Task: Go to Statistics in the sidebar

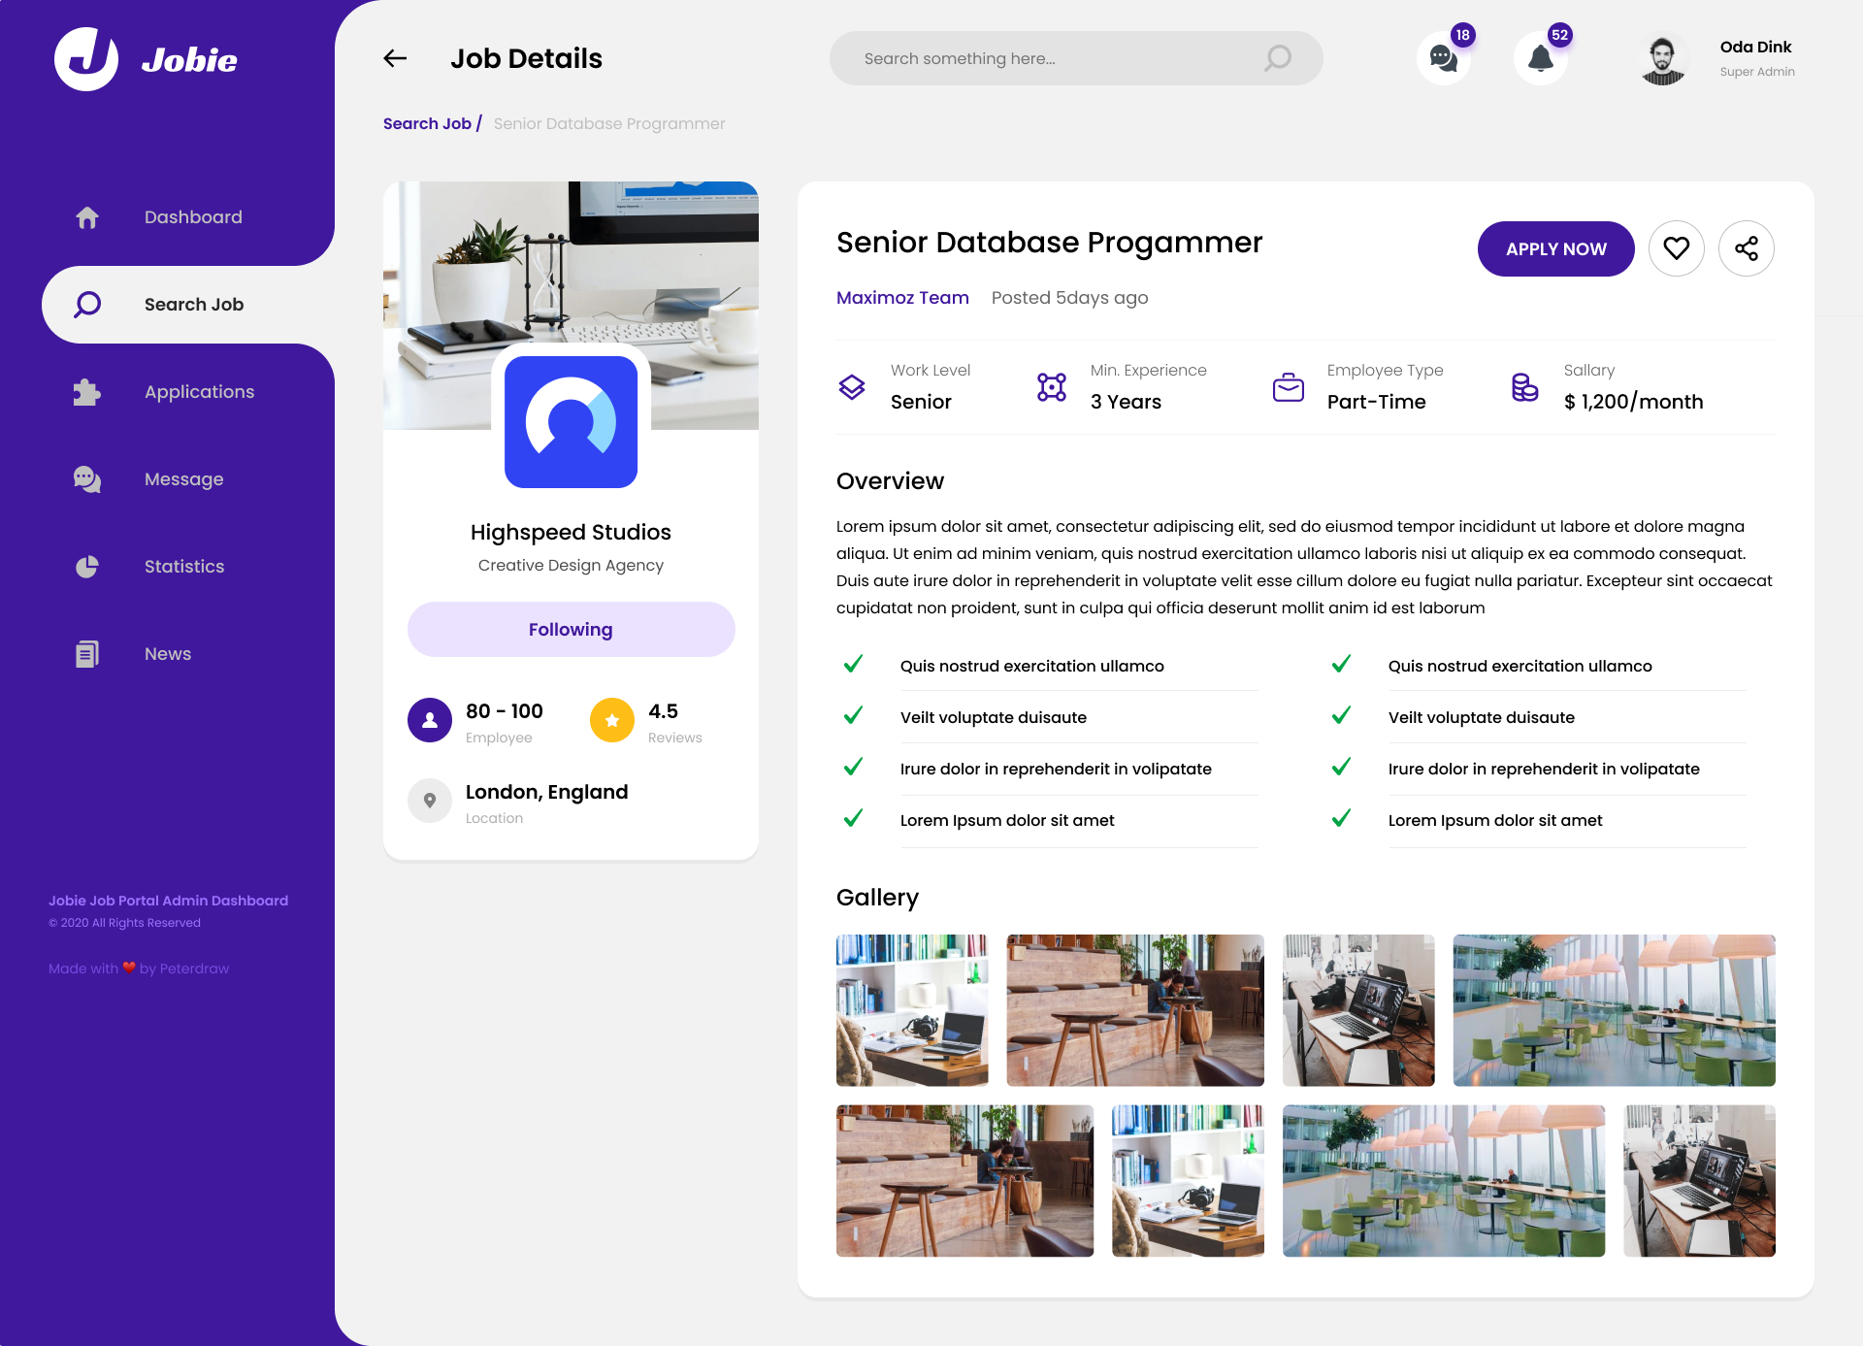Action: pyautogui.click(x=184, y=567)
